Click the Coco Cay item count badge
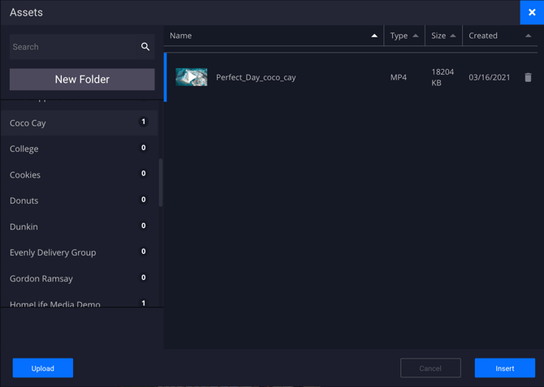The image size is (544, 387). coord(143,122)
